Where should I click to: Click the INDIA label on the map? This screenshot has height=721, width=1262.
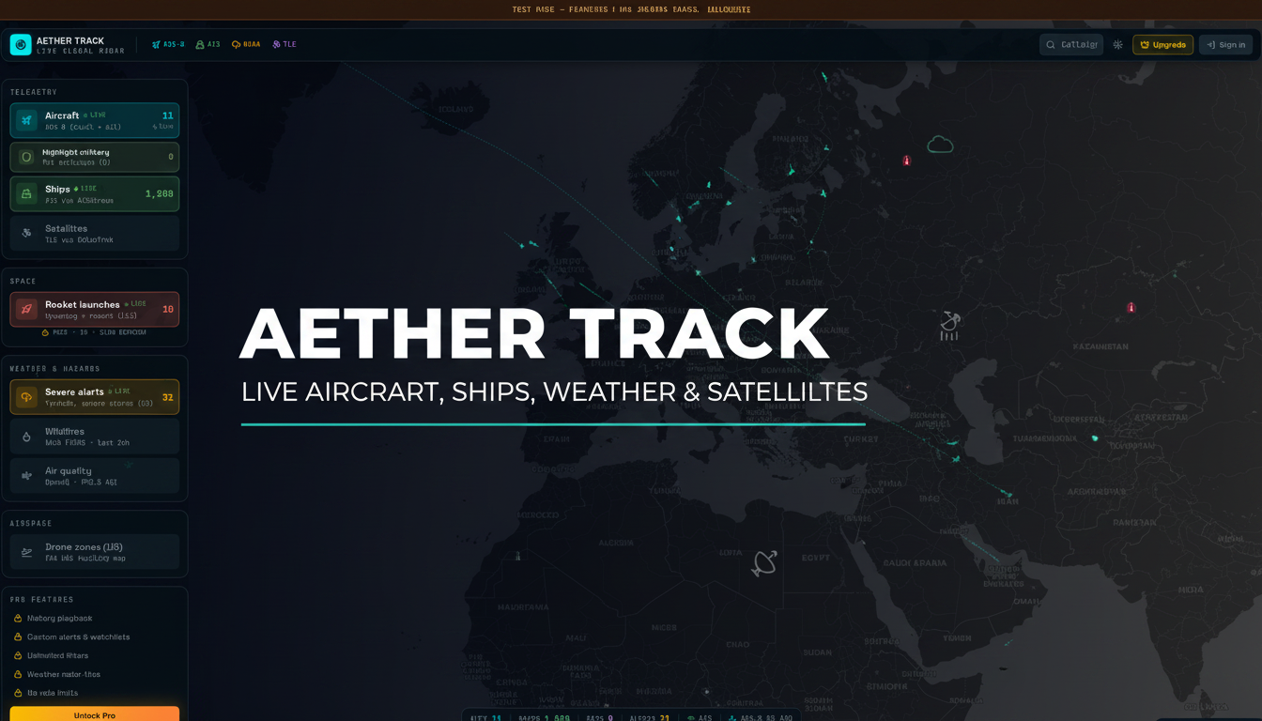[1191, 591]
